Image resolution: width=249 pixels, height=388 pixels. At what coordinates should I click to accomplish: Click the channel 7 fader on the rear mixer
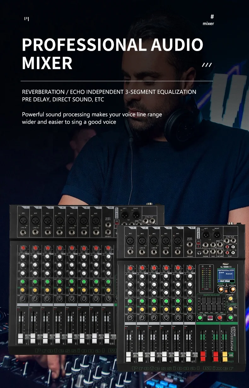pyautogui.click(x=94, y=338)
